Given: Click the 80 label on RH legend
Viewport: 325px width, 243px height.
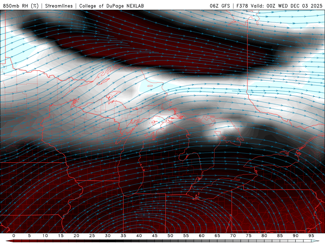Looking at the screenshot, I should (x=264, y=236).
